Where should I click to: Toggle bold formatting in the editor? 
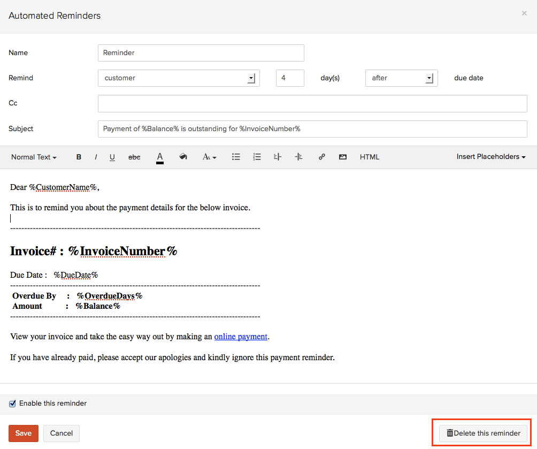79,157
